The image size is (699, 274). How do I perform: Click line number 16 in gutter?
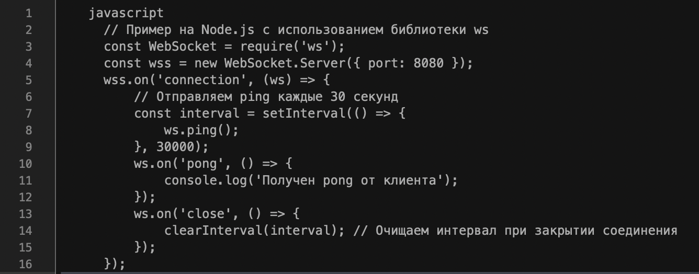25,264
